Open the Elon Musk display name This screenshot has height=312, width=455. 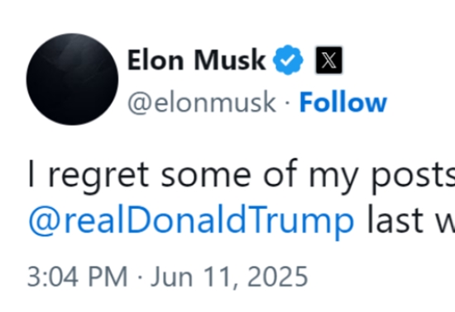tap(196, 60)
